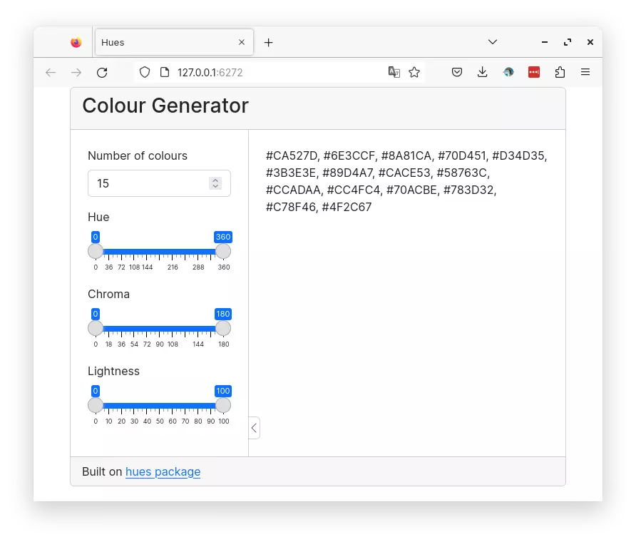Screen dimensions: 636x542
Task: Click the shield tracking protection icon
Action: (145, 72)
